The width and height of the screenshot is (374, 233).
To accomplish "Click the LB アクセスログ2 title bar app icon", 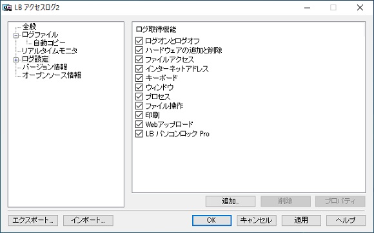I will [x=7, y=8].
